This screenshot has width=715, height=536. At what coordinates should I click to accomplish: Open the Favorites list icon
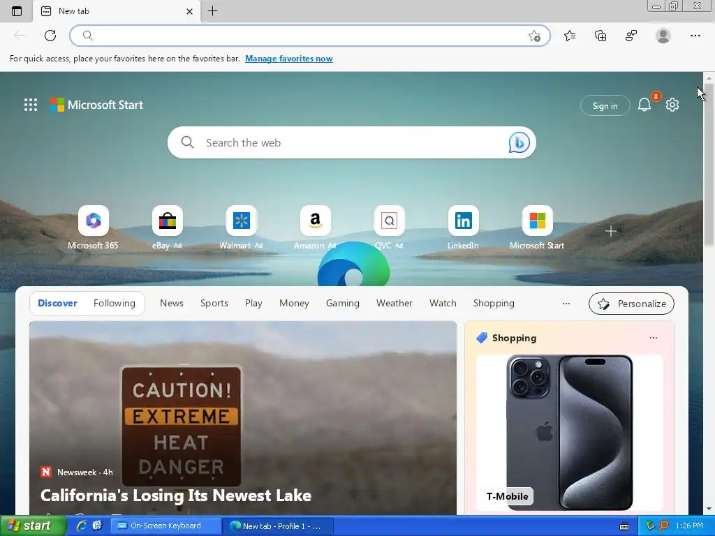[x=570, y=36]
